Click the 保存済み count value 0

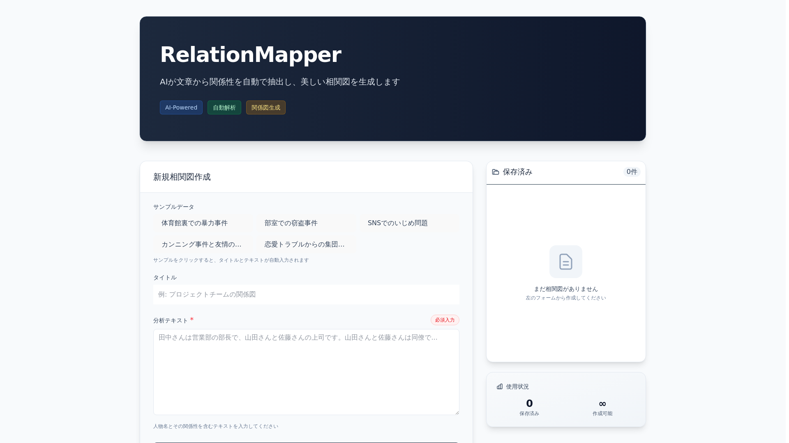coord(529,404)
